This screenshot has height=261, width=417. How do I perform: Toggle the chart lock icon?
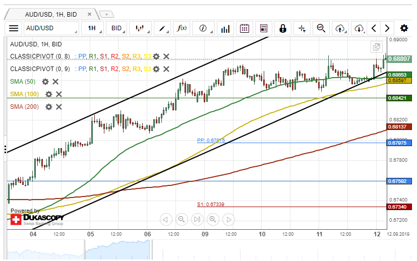click(x=282, y=28)
